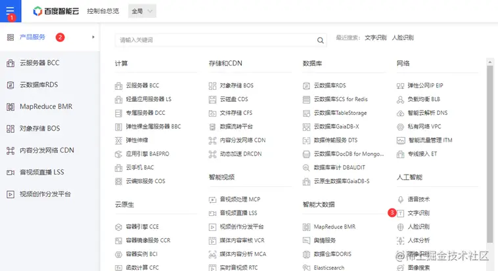Open 容器实例 BCI link
Image resolution: width=498 pixels, height=271 pixels.
click(x=142, y=254)
